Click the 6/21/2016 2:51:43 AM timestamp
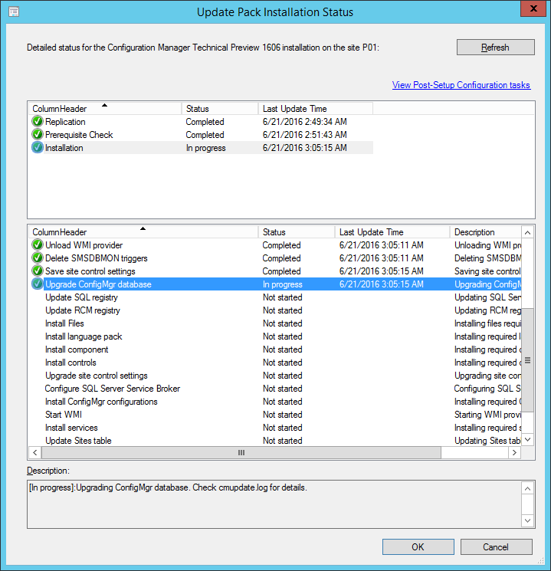The image size is (551, 571). 305,134
